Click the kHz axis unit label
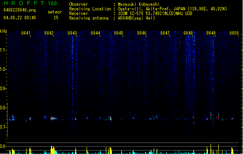 click(3, 31)
